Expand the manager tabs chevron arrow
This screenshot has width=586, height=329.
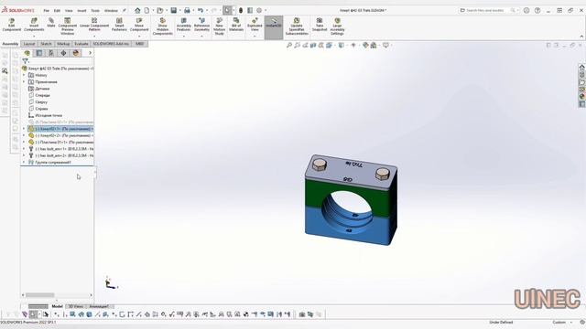tap(90, 53)
